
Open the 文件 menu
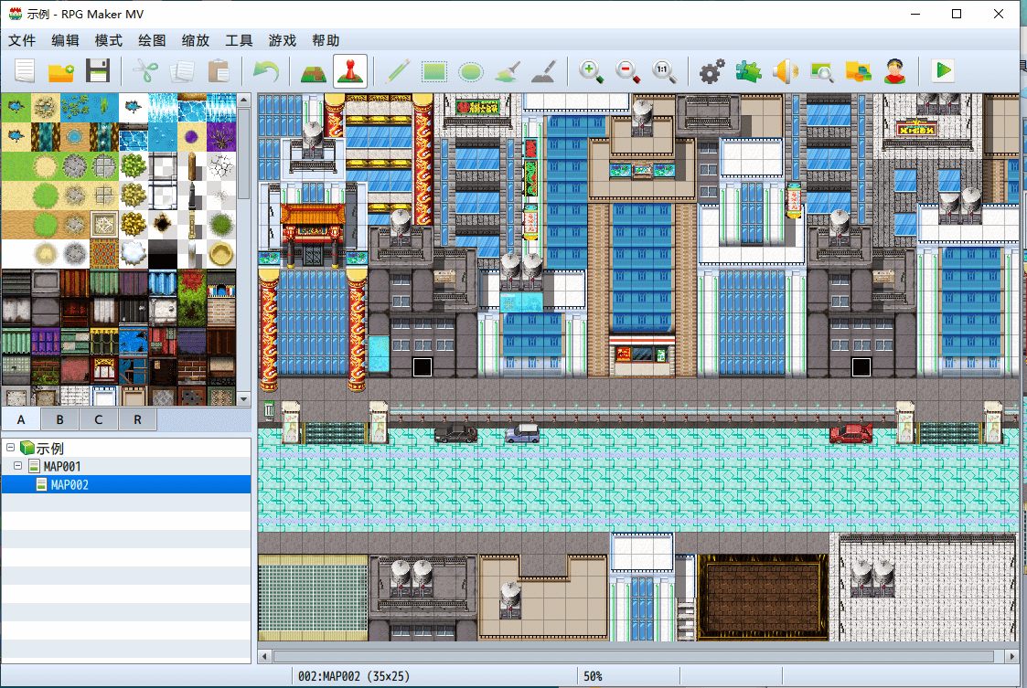(22, 40)
